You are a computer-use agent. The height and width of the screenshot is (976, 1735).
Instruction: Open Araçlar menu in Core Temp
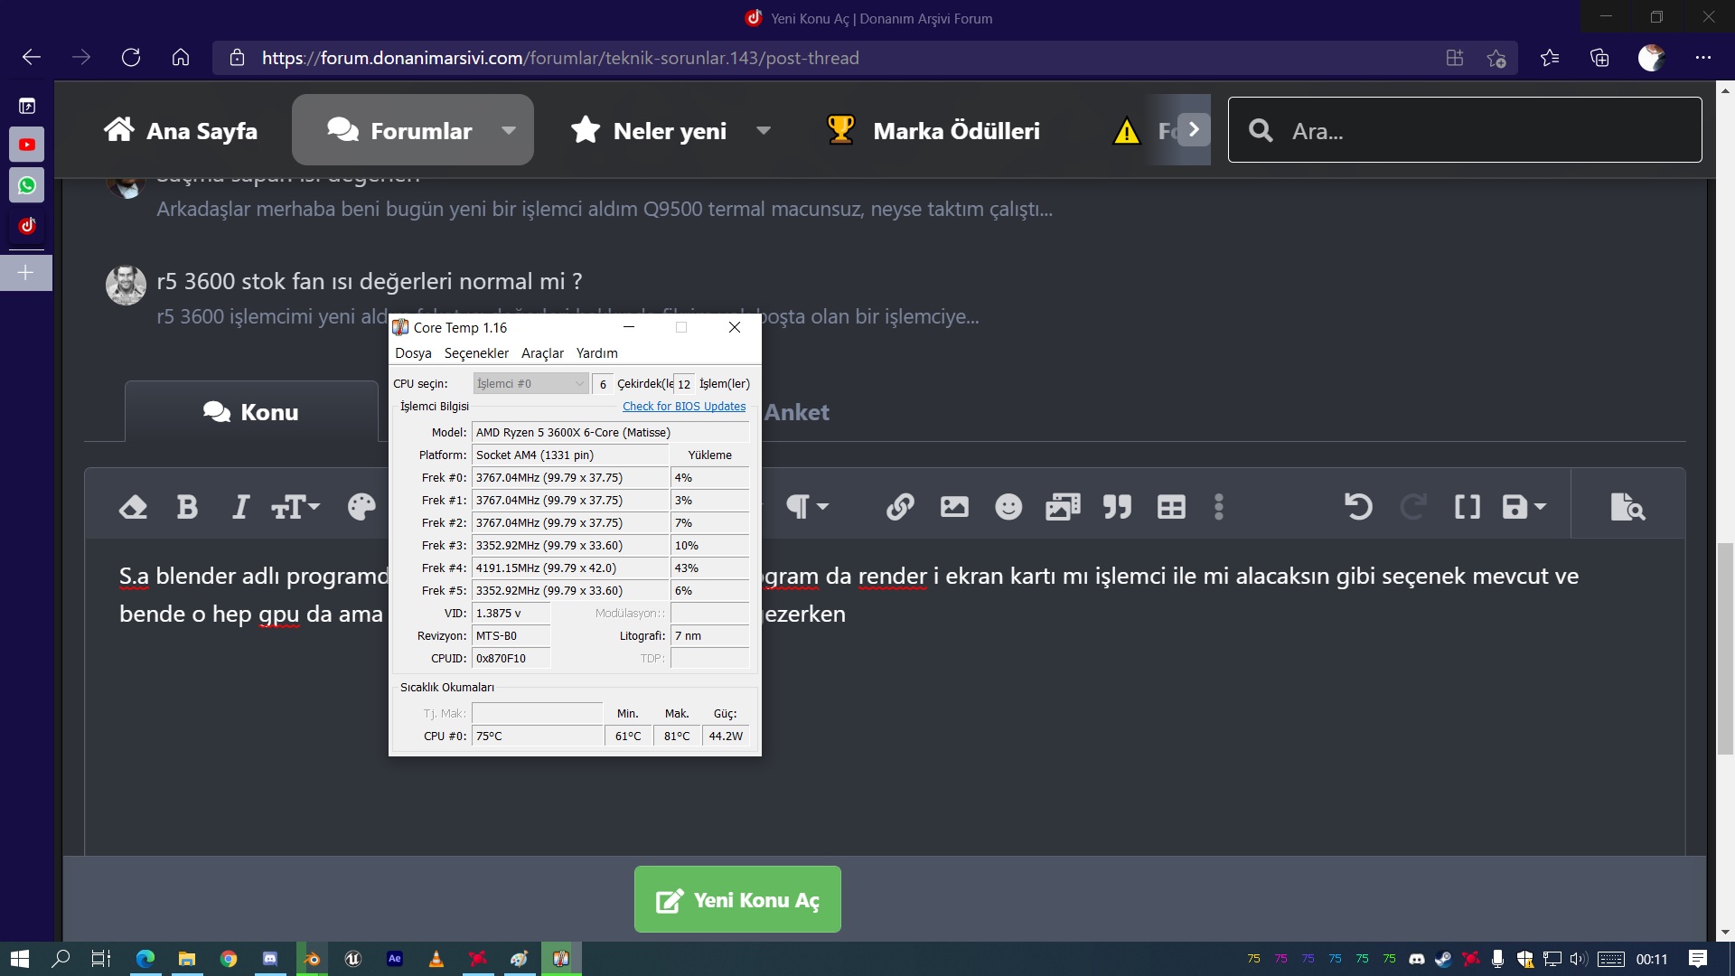tap(542, 353)
